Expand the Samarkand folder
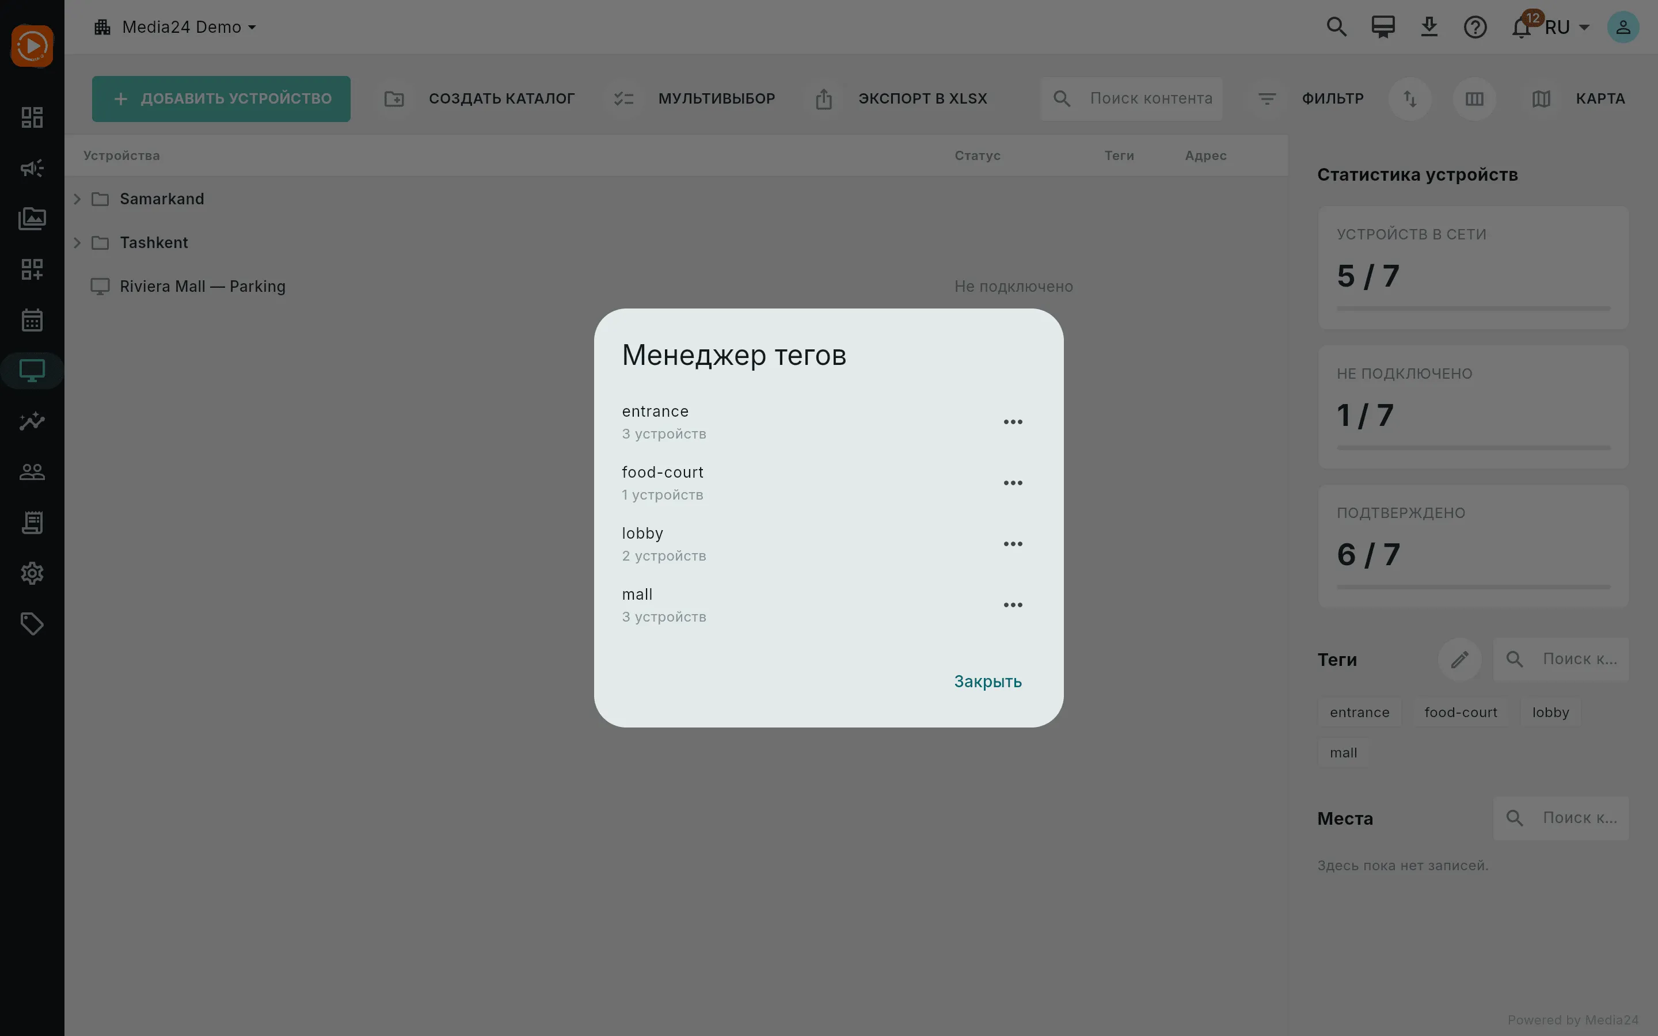1658x1036 pixels. click(x=77, y=199)
